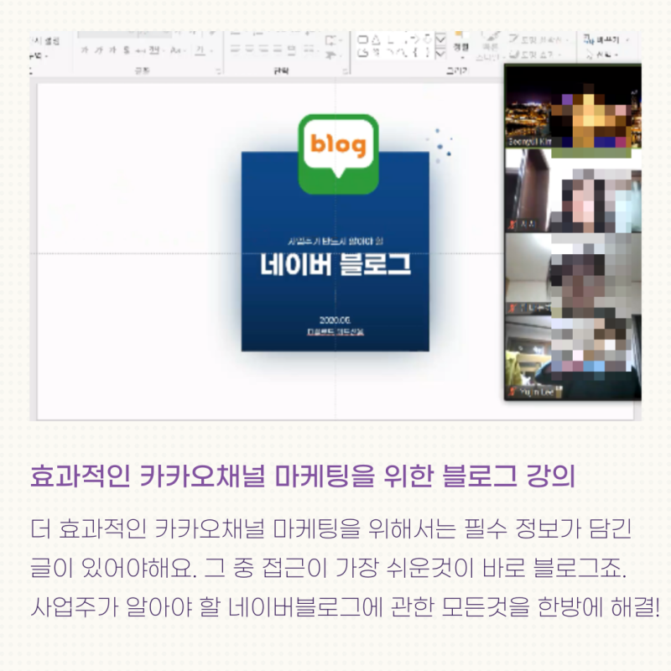Apply italic with the slanted 가 button
Image resolution: width=671 pixels, height=671 pixels.
tap(98, 50)
